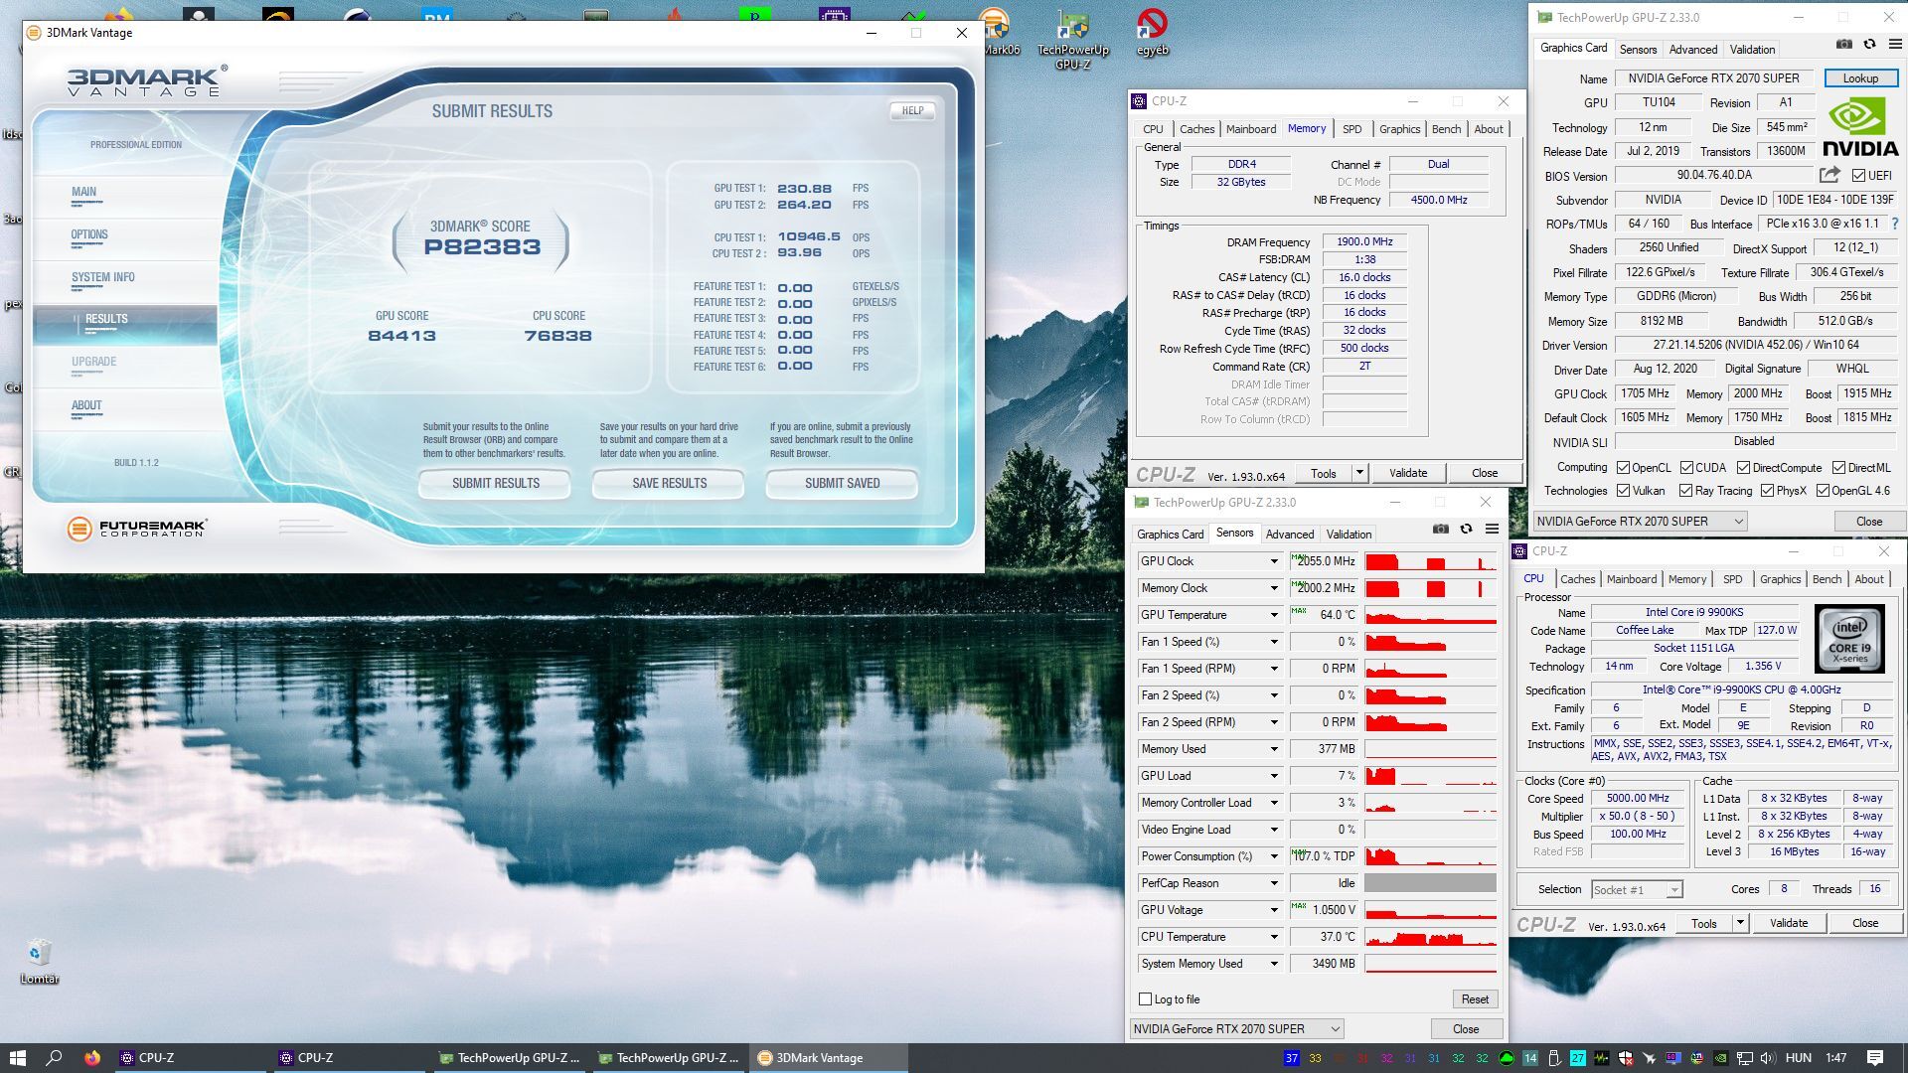
Task: Click the GPU Temperature sensor graph
Action: coord(1430,615)
